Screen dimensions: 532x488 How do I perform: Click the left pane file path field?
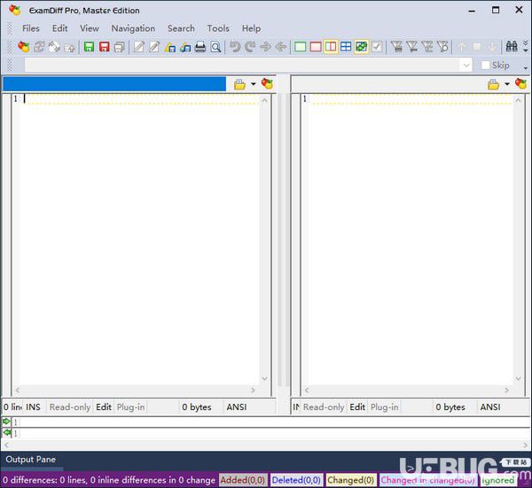pos(114,84)
